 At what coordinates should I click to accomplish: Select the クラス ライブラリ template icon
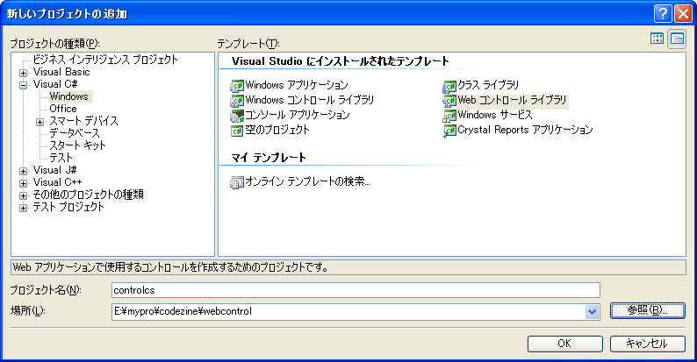[x=449, y=86]
